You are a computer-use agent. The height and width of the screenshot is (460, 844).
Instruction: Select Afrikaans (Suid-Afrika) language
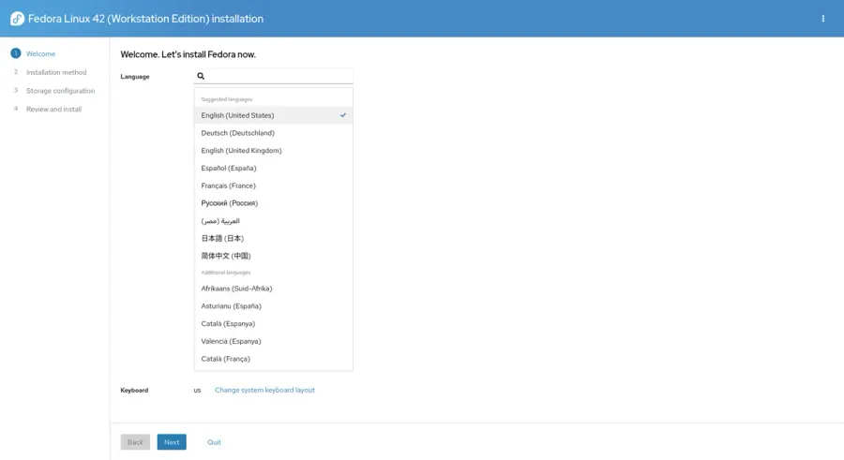pyautogui.click(x=274, y=289)
